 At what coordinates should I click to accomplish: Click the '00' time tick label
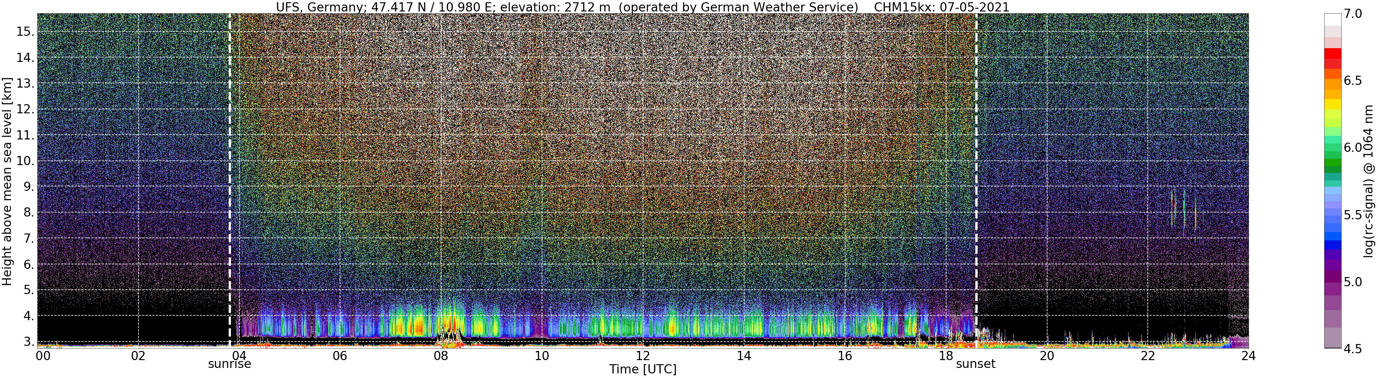click(x=43, y=356)
